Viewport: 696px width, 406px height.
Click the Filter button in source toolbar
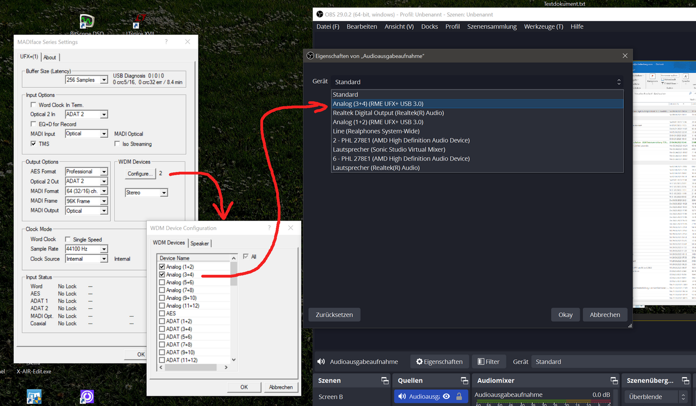489,361
